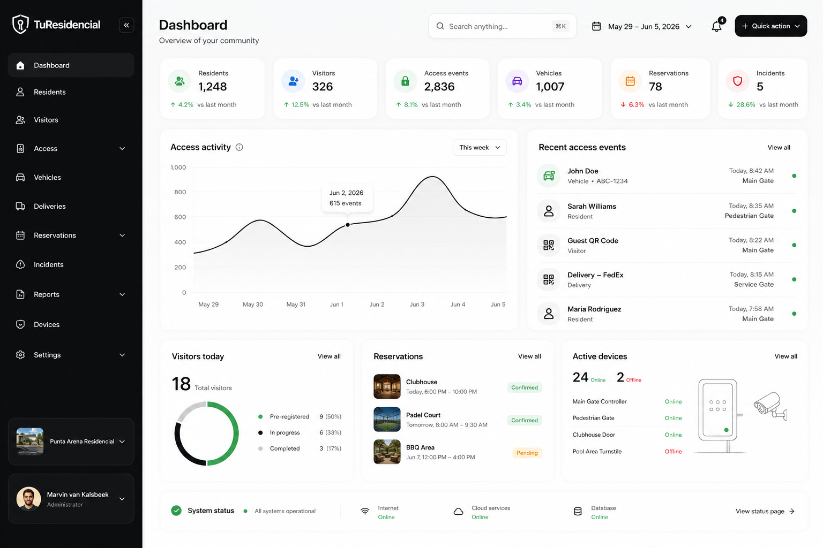
Task: Click the System status green check icon
Action: (x=176, y=511)
